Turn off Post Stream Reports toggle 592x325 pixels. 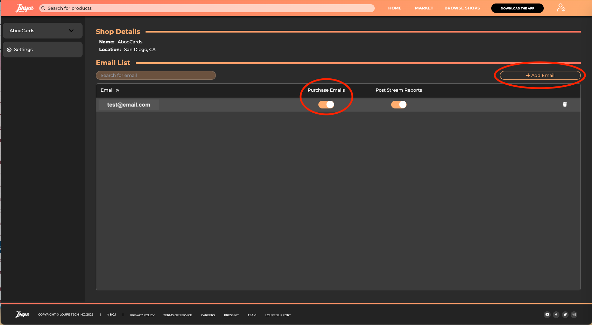(x=399, y=104)
